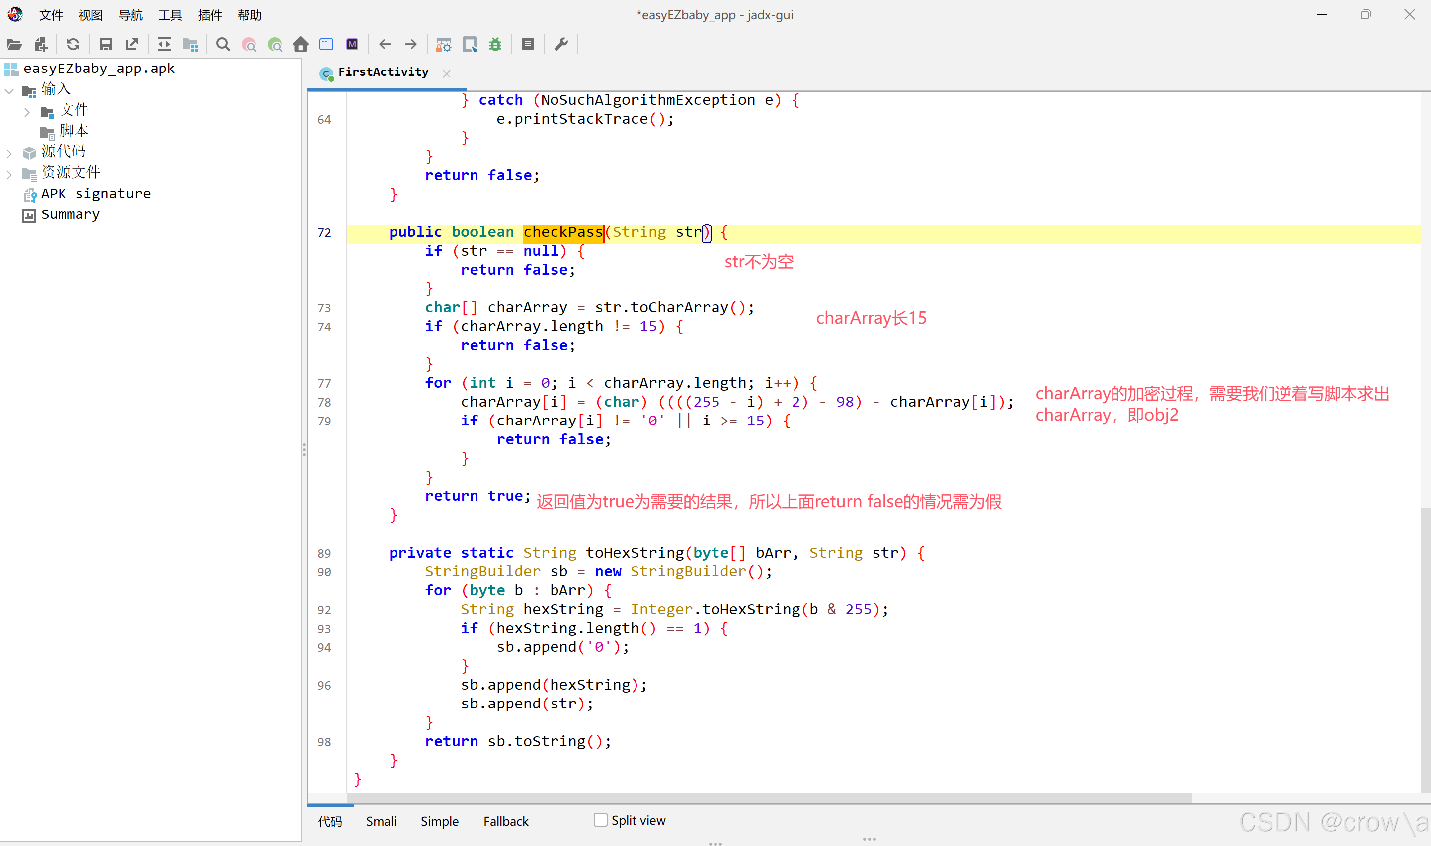Switch to the 代码 view tab
Screen dimensions: 1431x846
pos(330,821)
